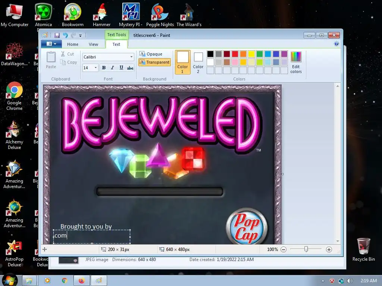Click the zoom slider handle

[306, 249]
